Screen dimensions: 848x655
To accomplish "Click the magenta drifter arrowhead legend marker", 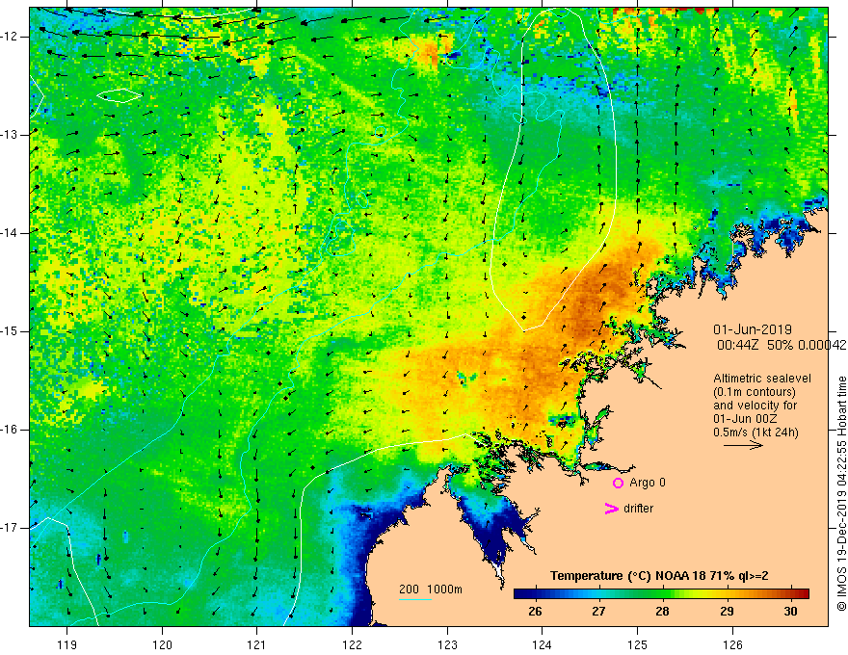I will 612,508.
